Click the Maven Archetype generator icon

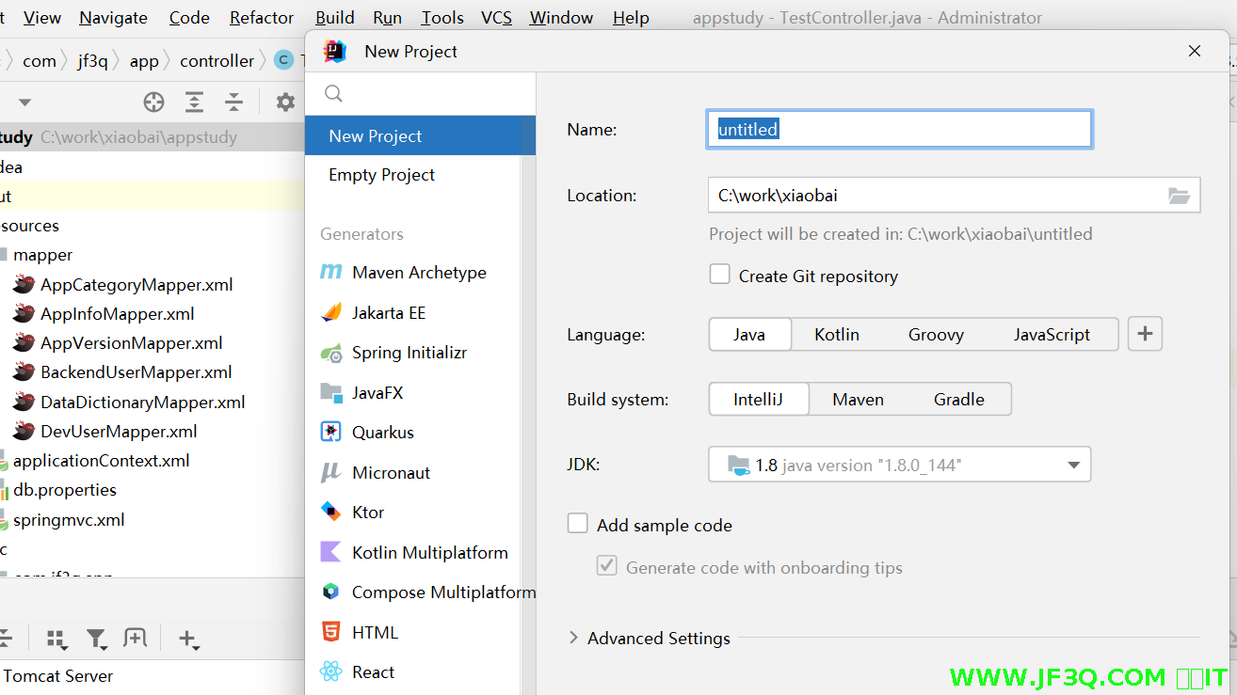(330, 273)
